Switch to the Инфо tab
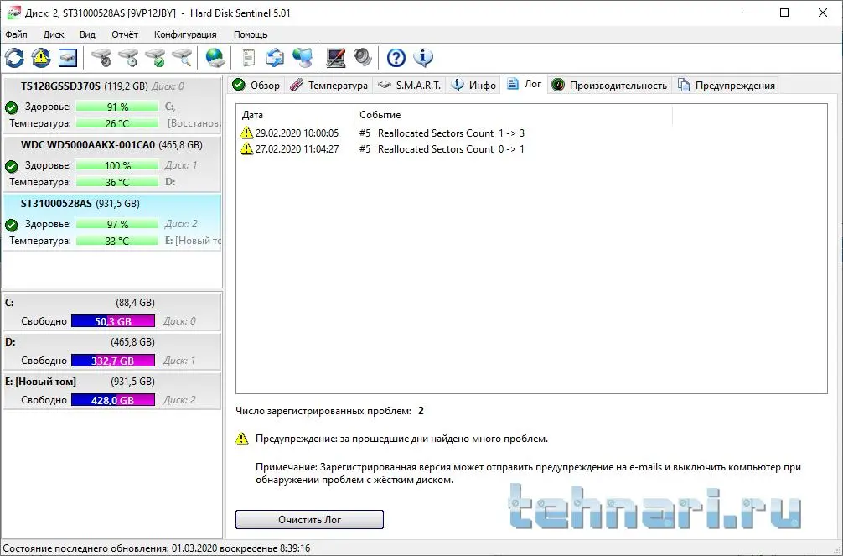Screen dimensions: 843x556 pyautogui.click(x=473, y=85)
